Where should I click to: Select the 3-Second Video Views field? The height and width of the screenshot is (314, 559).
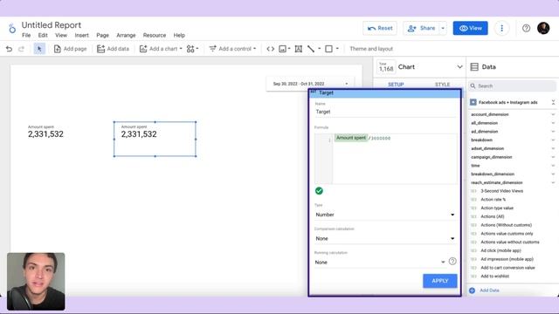(x=501, y=191)
